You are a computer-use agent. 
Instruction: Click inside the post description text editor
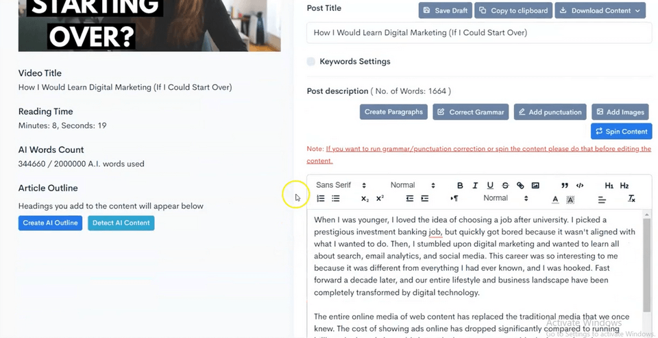pos(474,273)
